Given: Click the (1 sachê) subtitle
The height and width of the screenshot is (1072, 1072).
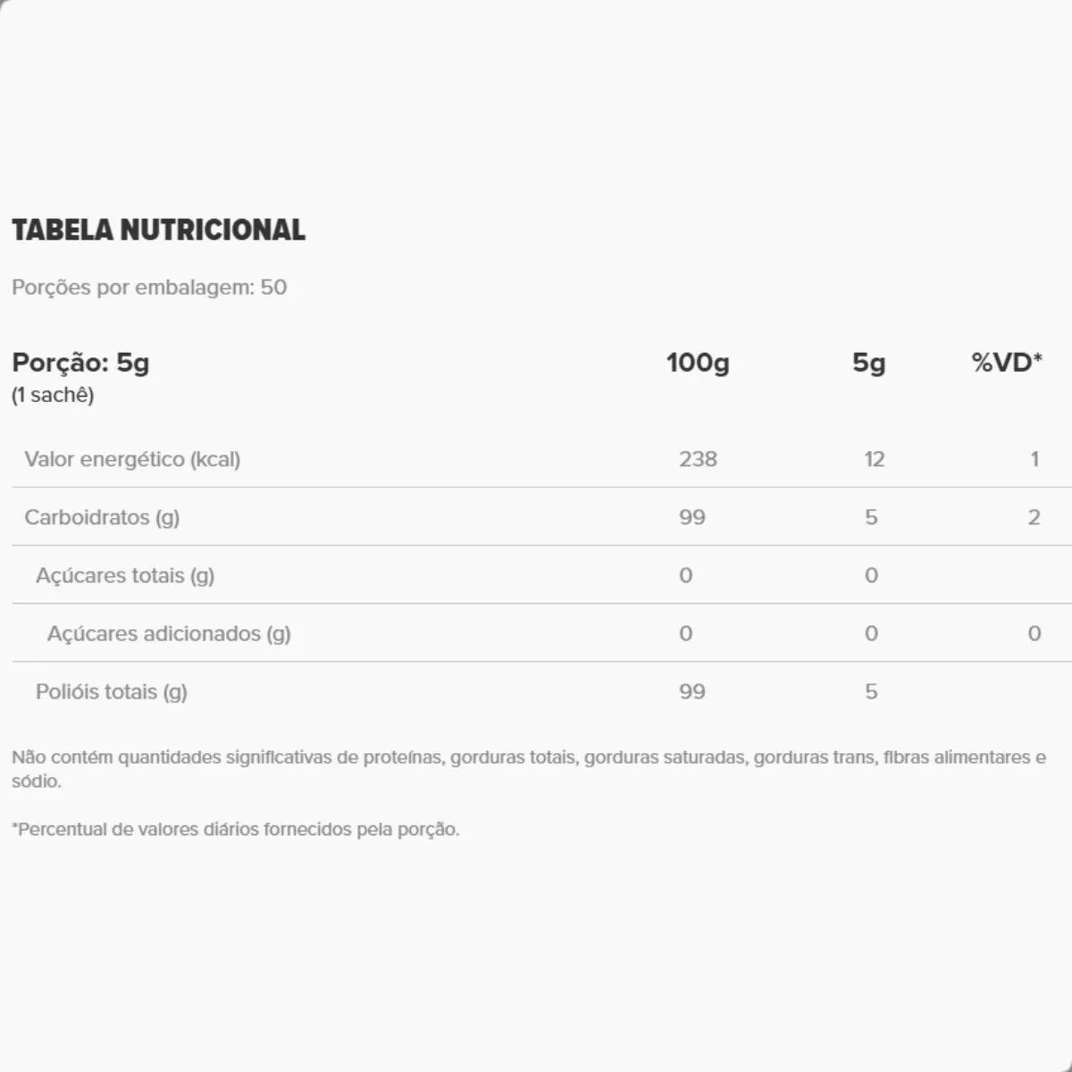Looking at the screenshot, I should [x=53, y=395].
